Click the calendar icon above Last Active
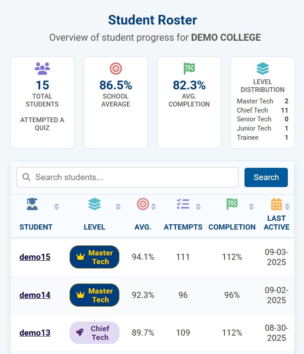 click(x=276, y=204)
